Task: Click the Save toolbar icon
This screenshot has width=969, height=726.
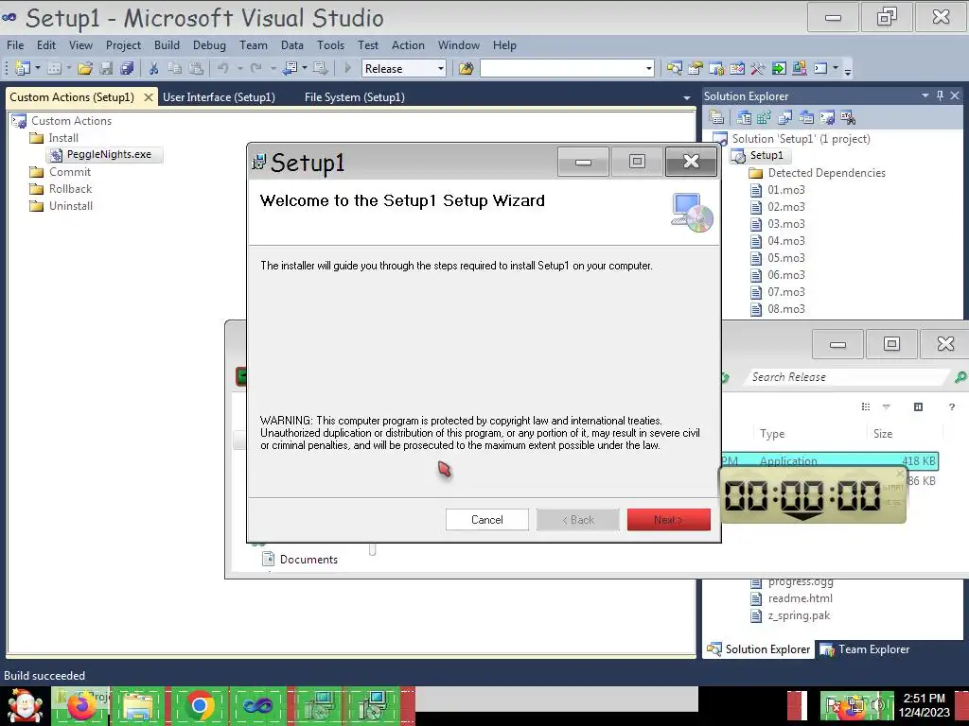Action: pos(106,68)
